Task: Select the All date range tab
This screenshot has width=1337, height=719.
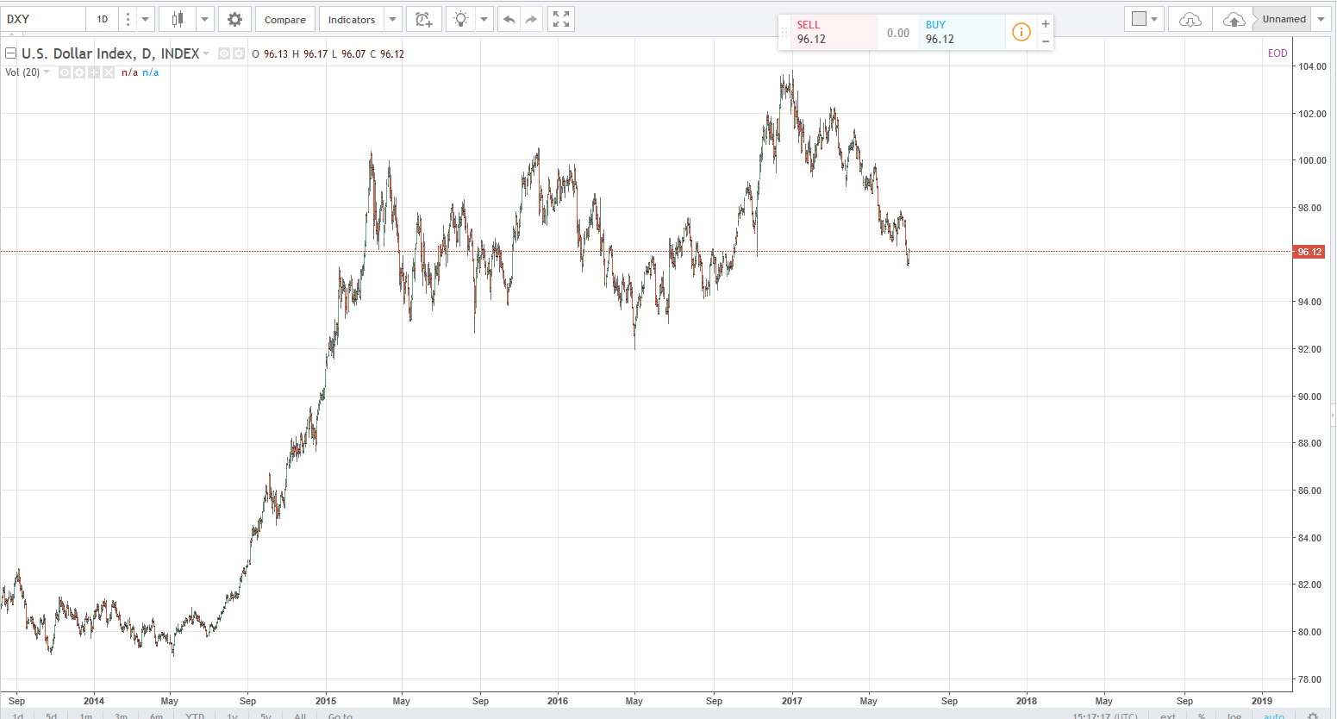Action: pyautogui.click(x=300, y=716)
